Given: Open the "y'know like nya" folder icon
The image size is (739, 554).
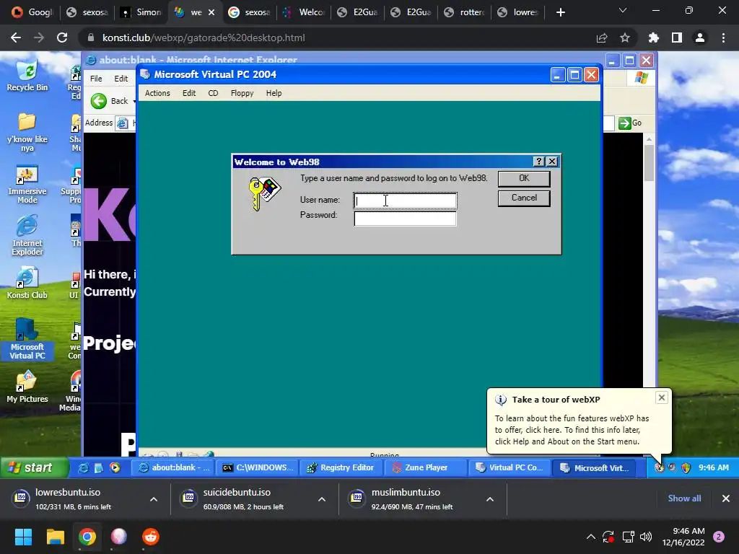Looking at the screenshot, I should tap(27, 132).
